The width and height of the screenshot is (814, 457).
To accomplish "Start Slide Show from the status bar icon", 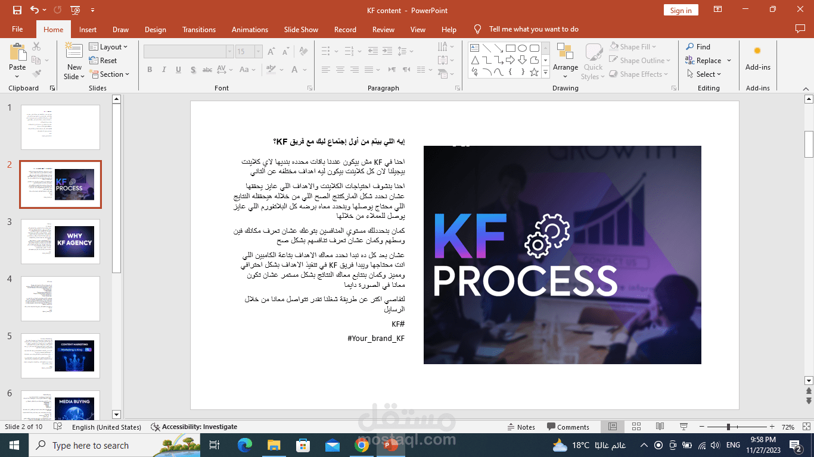I will pos(683,427).
